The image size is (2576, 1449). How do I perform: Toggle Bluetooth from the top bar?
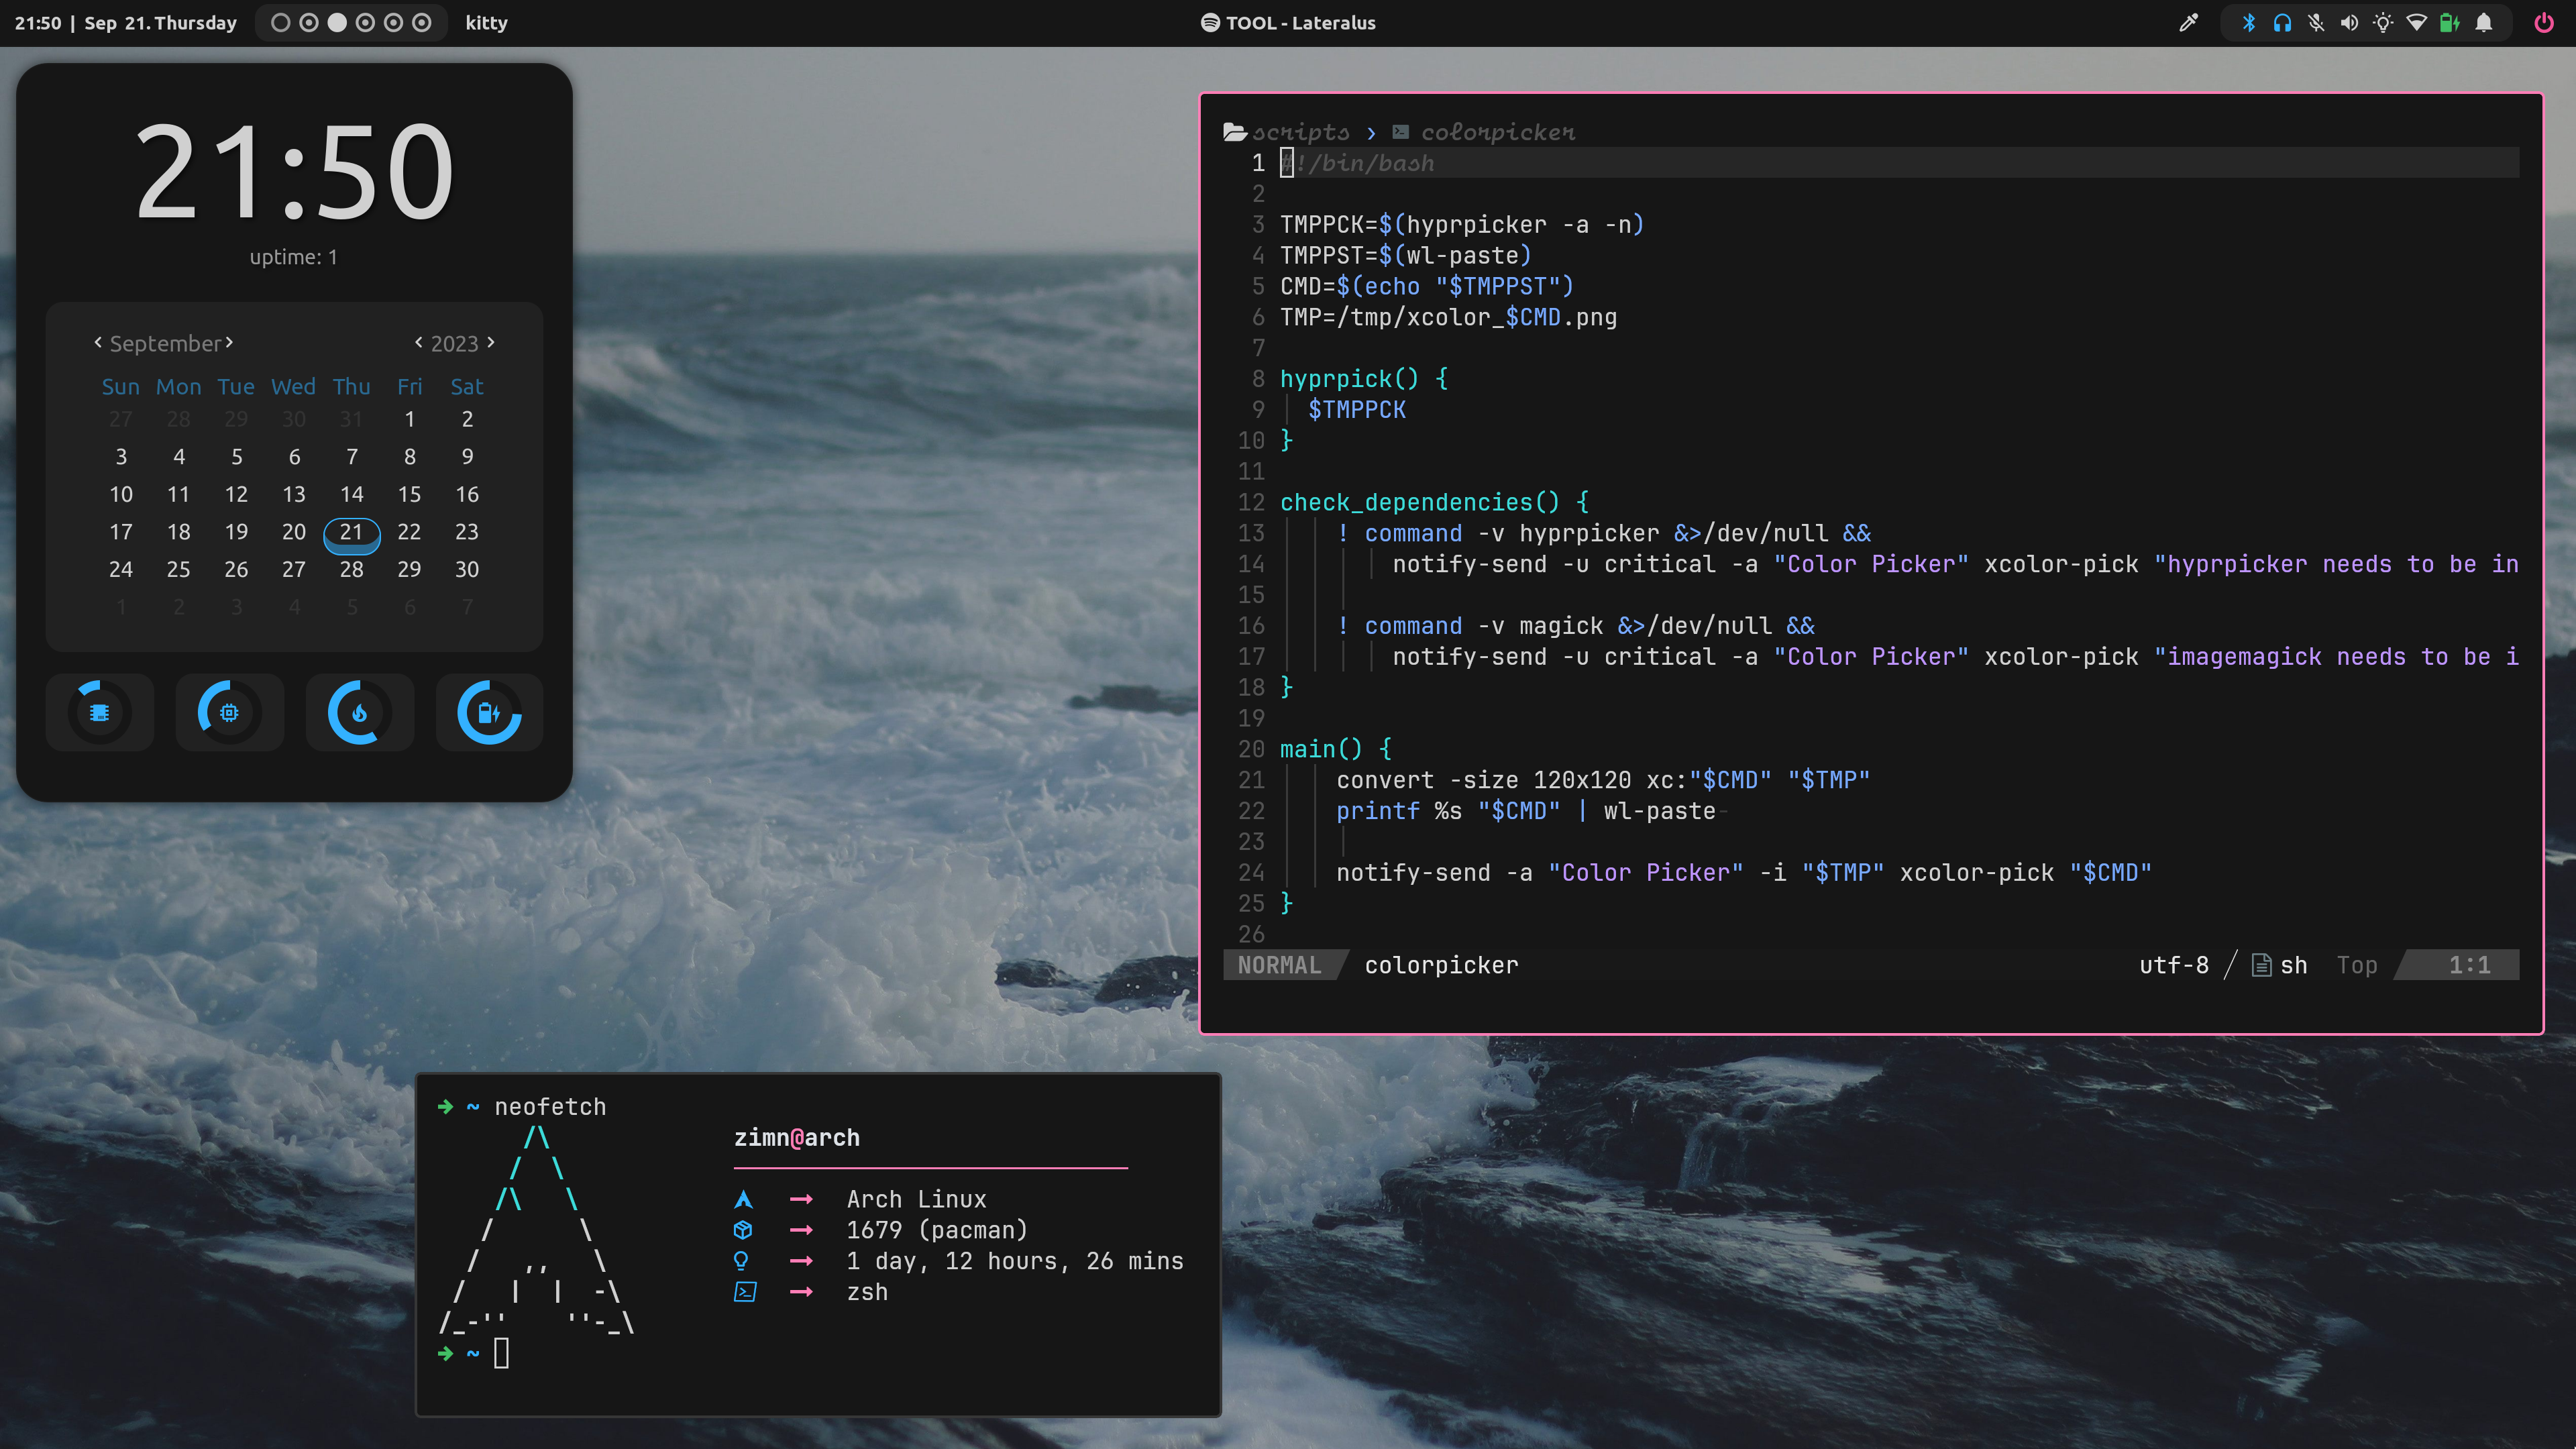pos(2249,23)
